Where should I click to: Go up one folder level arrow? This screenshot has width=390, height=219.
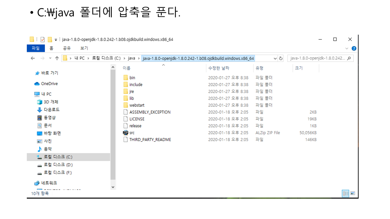[57, 58]
